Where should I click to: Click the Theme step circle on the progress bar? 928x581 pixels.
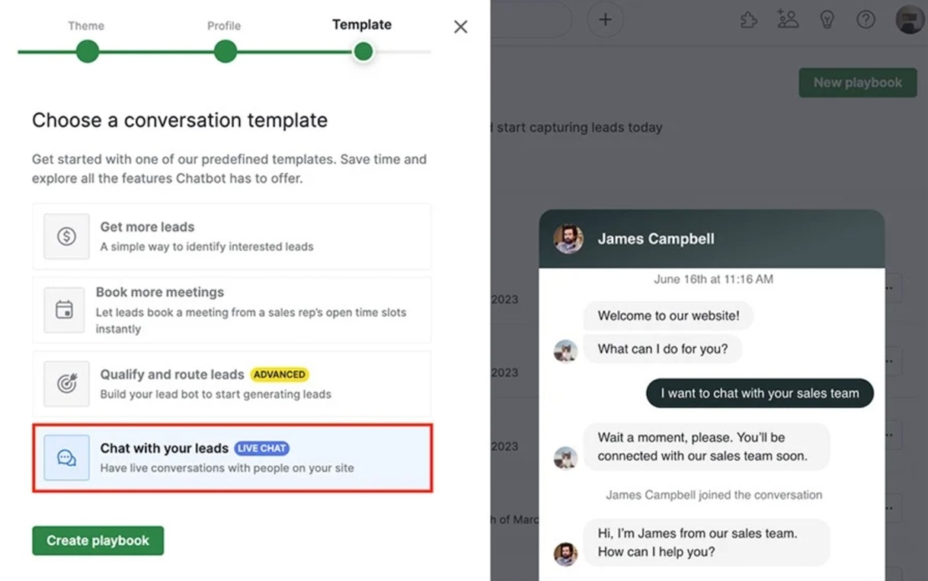click(x=86, y=51)
